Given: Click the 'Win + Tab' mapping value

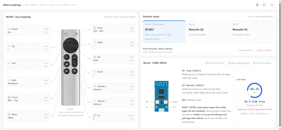Looking at the screenshot, I should click(13, 101).
